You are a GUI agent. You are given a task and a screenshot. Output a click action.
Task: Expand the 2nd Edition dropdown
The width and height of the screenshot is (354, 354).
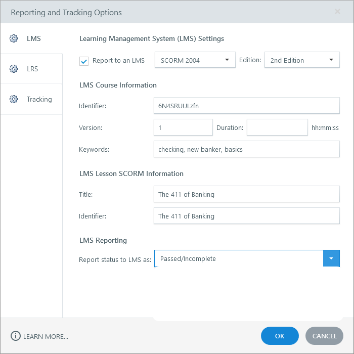(x=301, y=60)
